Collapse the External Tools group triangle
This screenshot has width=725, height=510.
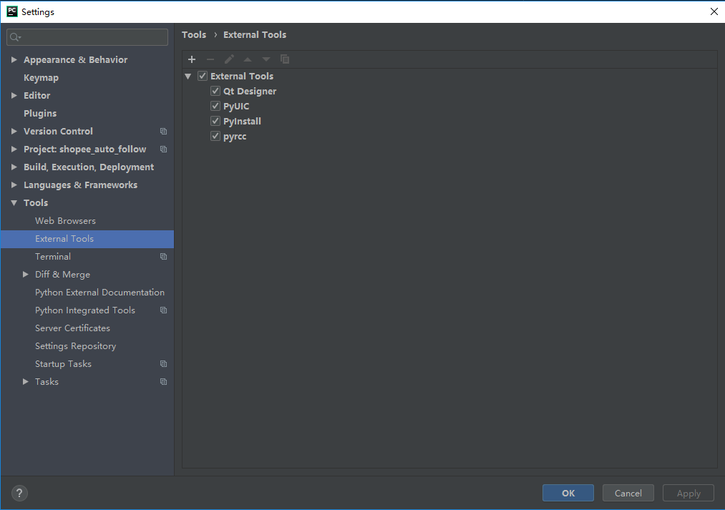(x=188, y=77)
